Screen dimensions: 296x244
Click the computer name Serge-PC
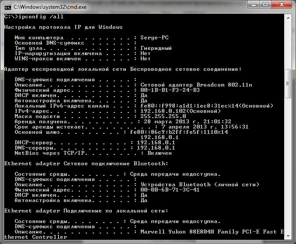click(x=154, y=38)
